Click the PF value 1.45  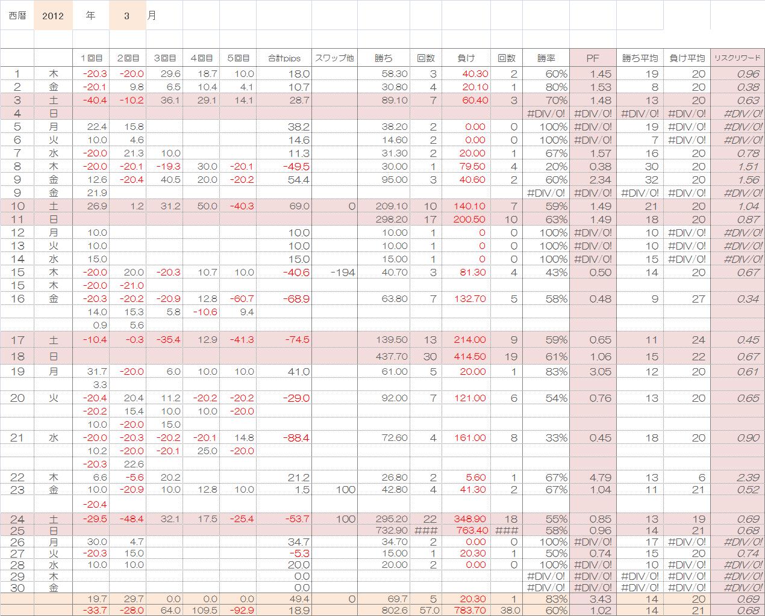click(593, 73)
